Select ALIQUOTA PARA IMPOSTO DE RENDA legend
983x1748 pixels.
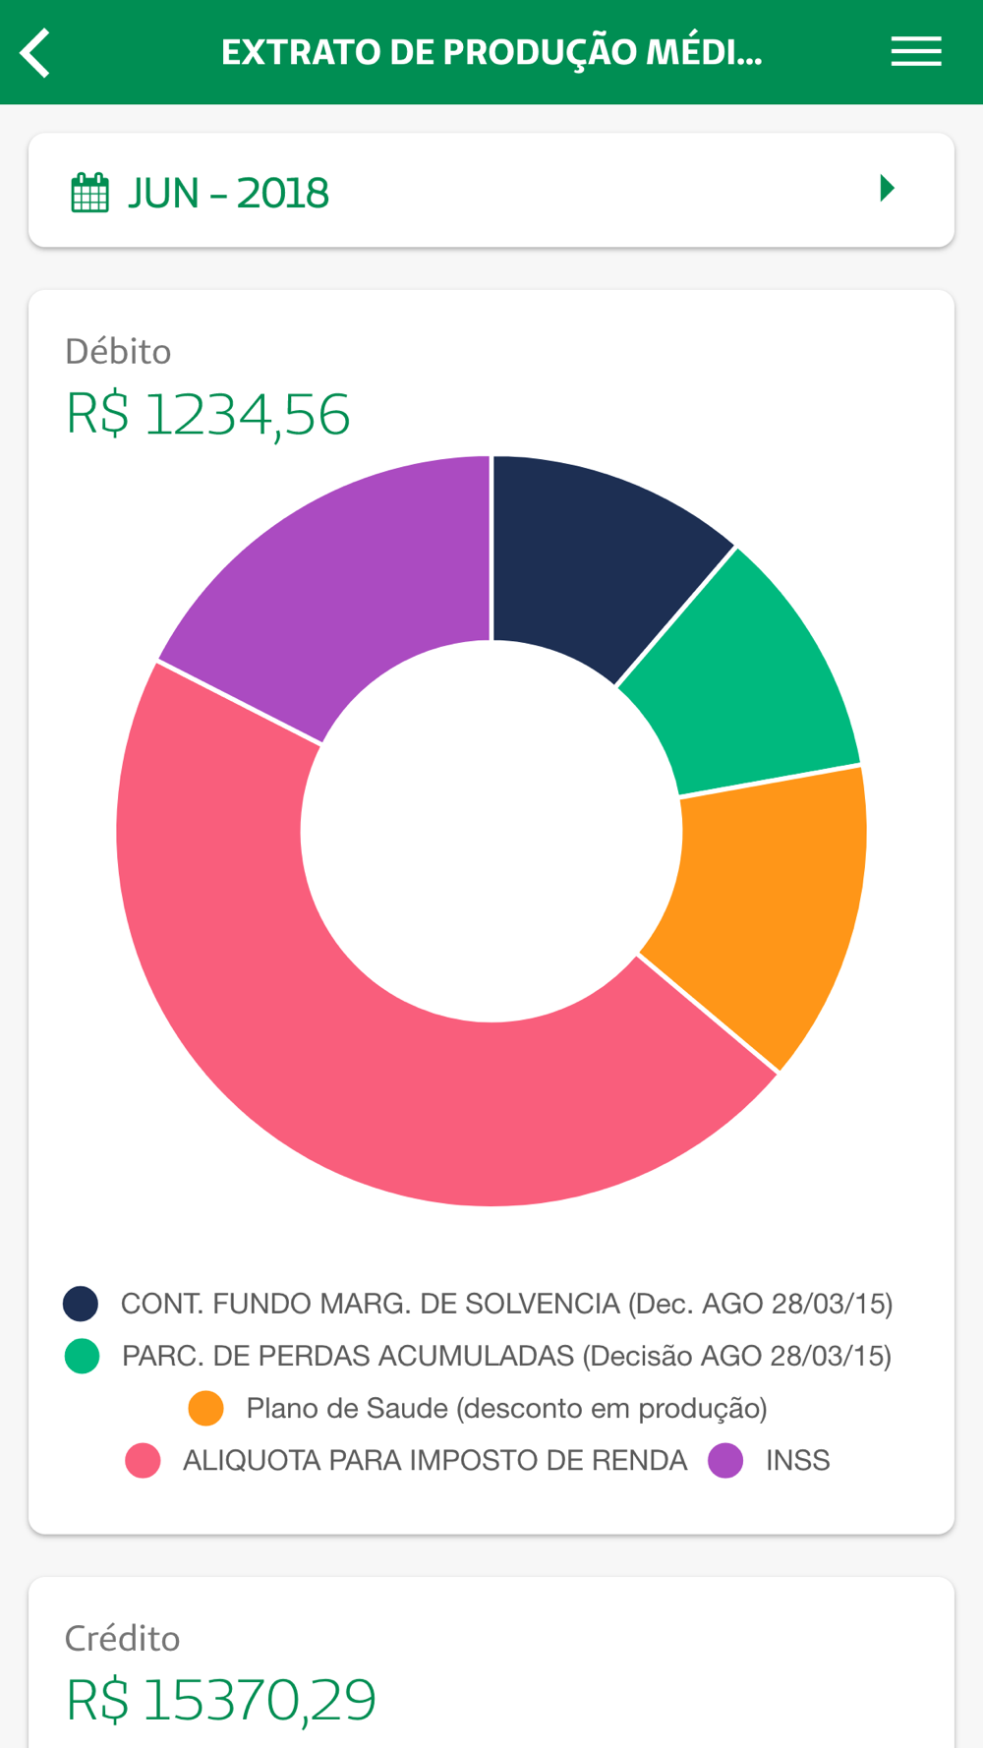[434, 1461]
